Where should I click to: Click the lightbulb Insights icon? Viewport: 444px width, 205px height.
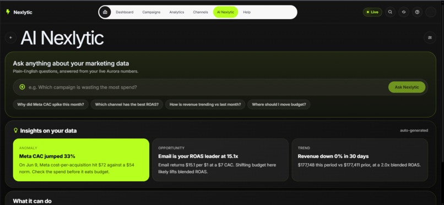click(x=15, y=130)
